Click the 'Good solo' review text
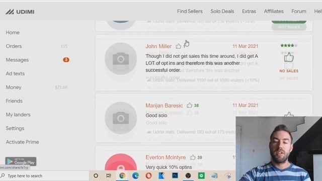The image size is (322, 181). point(156,115)
